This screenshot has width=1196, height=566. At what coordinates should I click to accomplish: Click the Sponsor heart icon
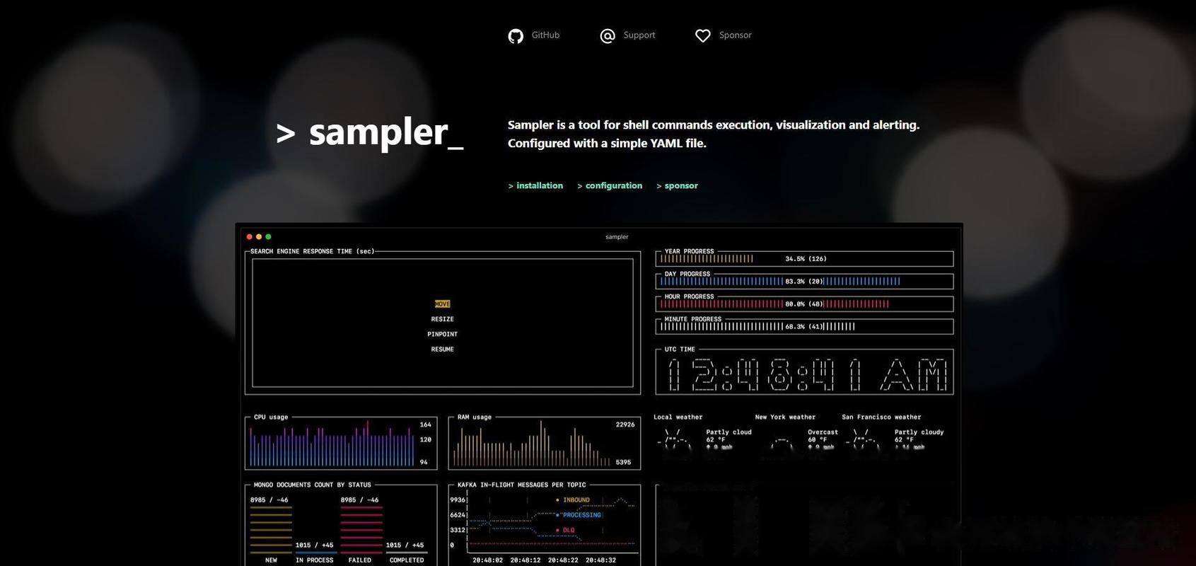(x=702, y=36)
